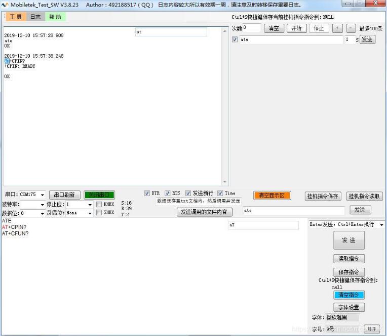387x336 pixels.
Task: Click the 开始 button
Action: coord(297,28)
